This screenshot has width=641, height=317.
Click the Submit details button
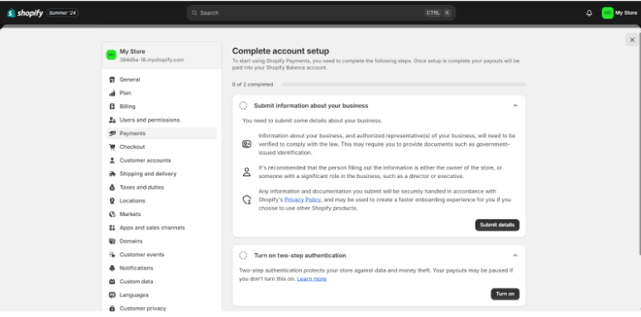497,225
